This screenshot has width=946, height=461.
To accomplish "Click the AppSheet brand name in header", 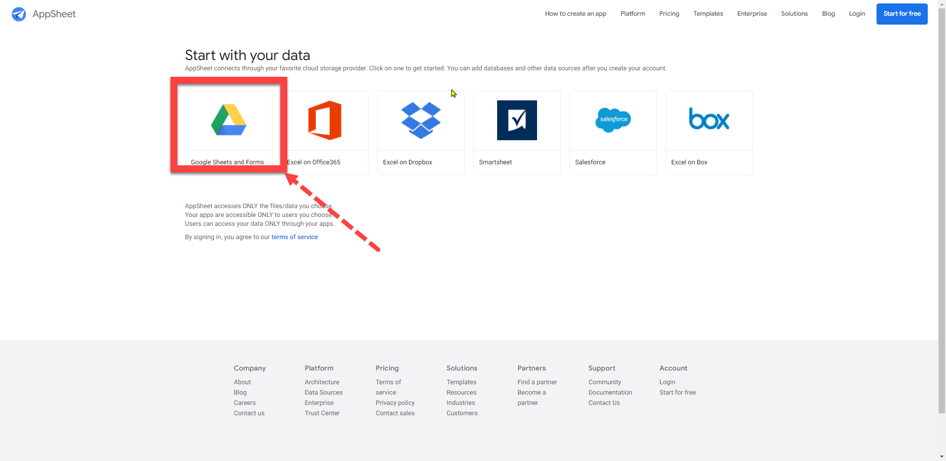I will pos(54,14).
